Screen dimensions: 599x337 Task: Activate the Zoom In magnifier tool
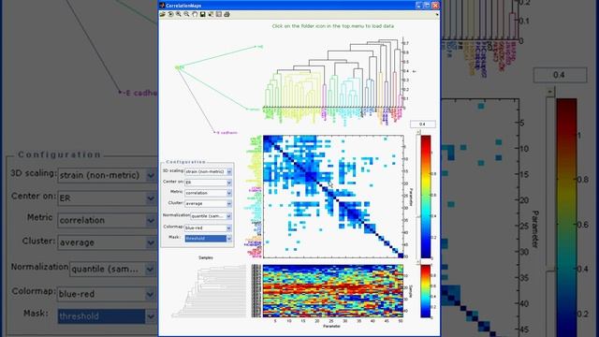179,15
